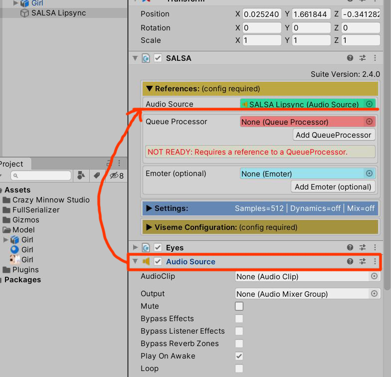Viewport: 391px width, 377px height.
Task: Uncheck Play On Awake
Action: [239, 356]
